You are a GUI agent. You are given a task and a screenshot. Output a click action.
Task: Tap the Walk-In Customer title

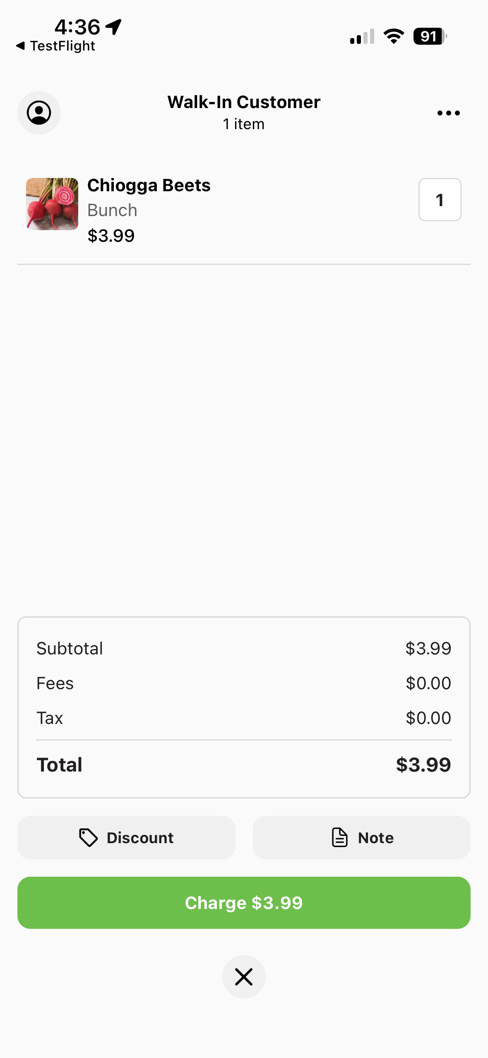click(244, 102)
